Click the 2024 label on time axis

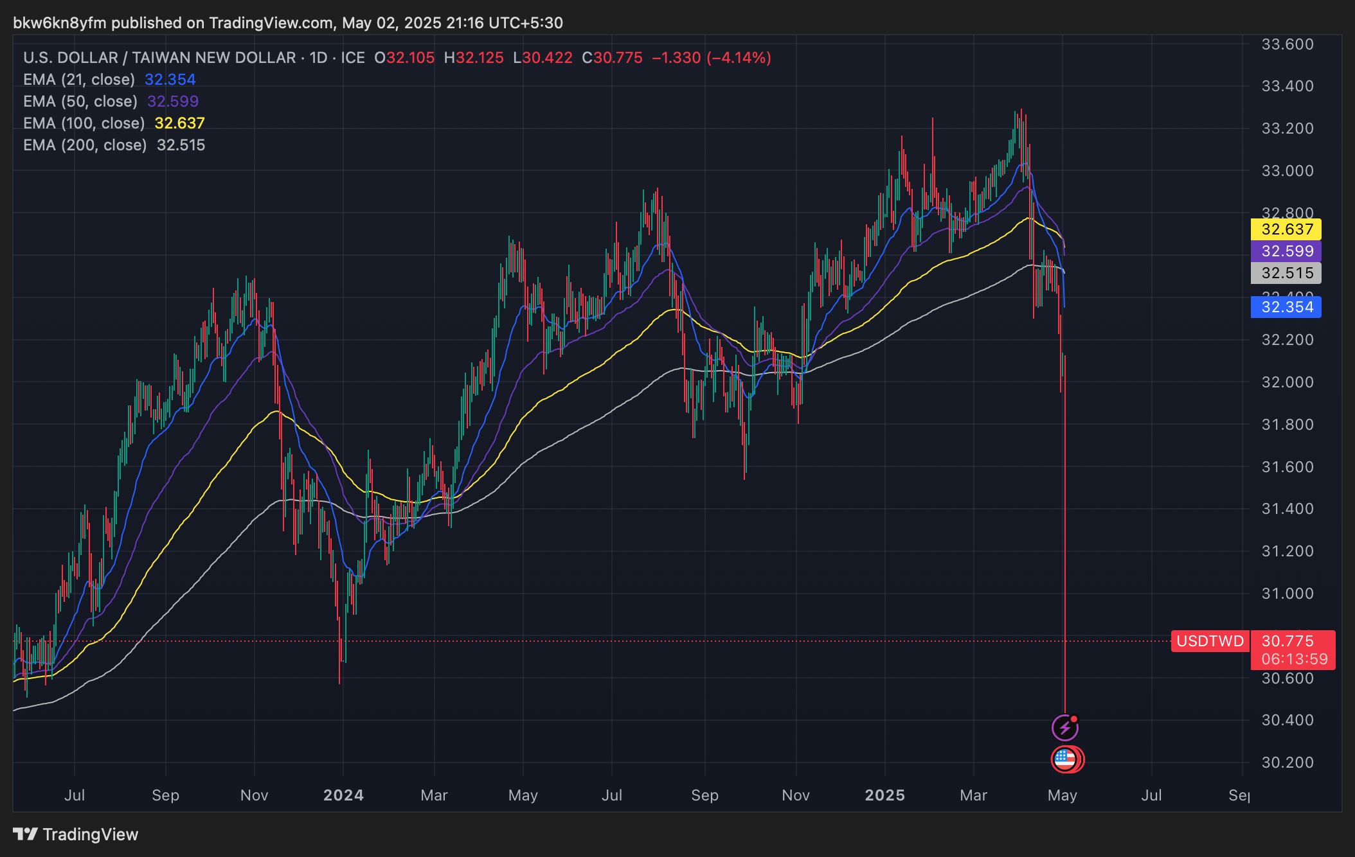[x=343, y=795]
